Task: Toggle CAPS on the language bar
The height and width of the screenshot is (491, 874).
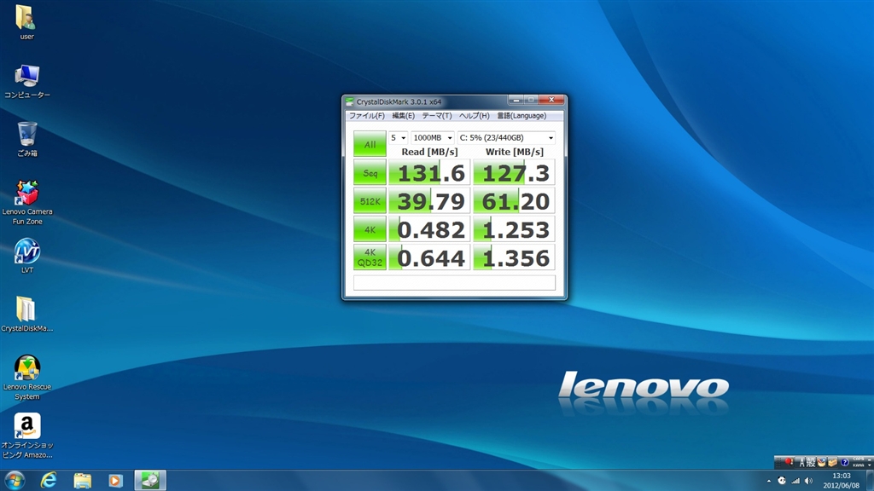Action: coord(859,459)
